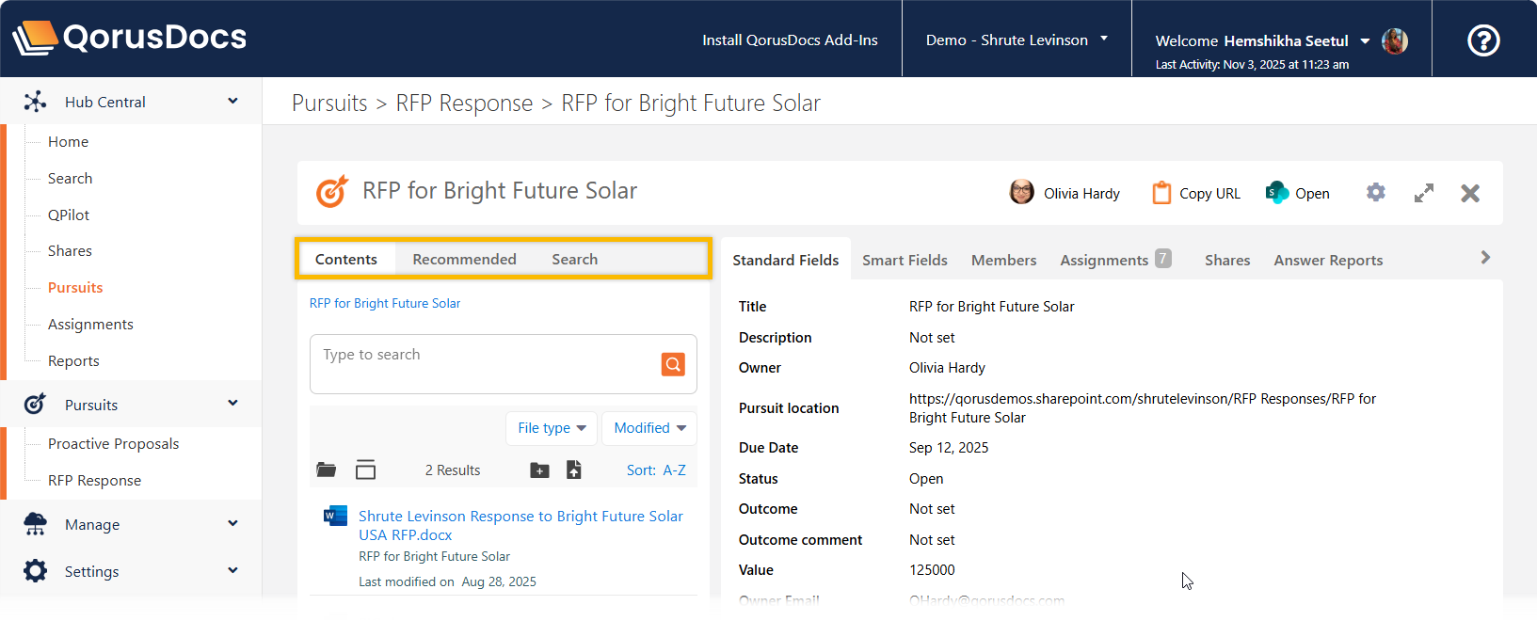The width and height of the screenshot is (1537, 621).
Task: Toggle the Sort: A-Z order
Action: tap(656, 470)
